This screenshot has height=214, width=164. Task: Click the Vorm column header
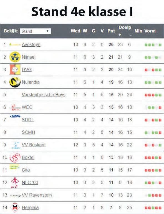tap(150, 31)
